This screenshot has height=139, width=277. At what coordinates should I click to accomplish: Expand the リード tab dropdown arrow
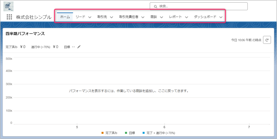(90, 17)
